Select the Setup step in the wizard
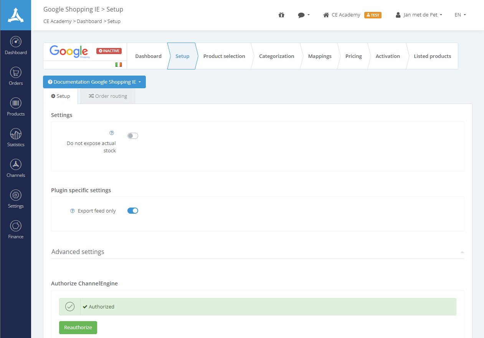Viewport: 484px width, 338px height. click(182, 56)
